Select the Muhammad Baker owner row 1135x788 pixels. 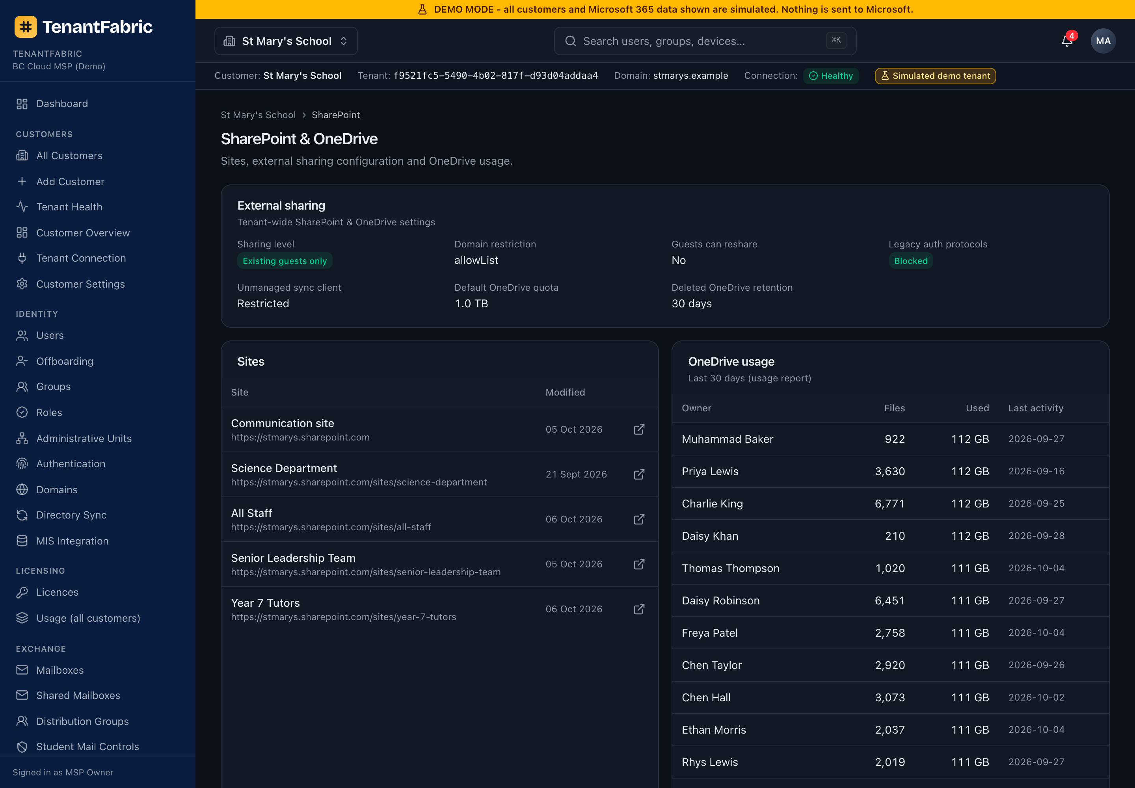890,439
